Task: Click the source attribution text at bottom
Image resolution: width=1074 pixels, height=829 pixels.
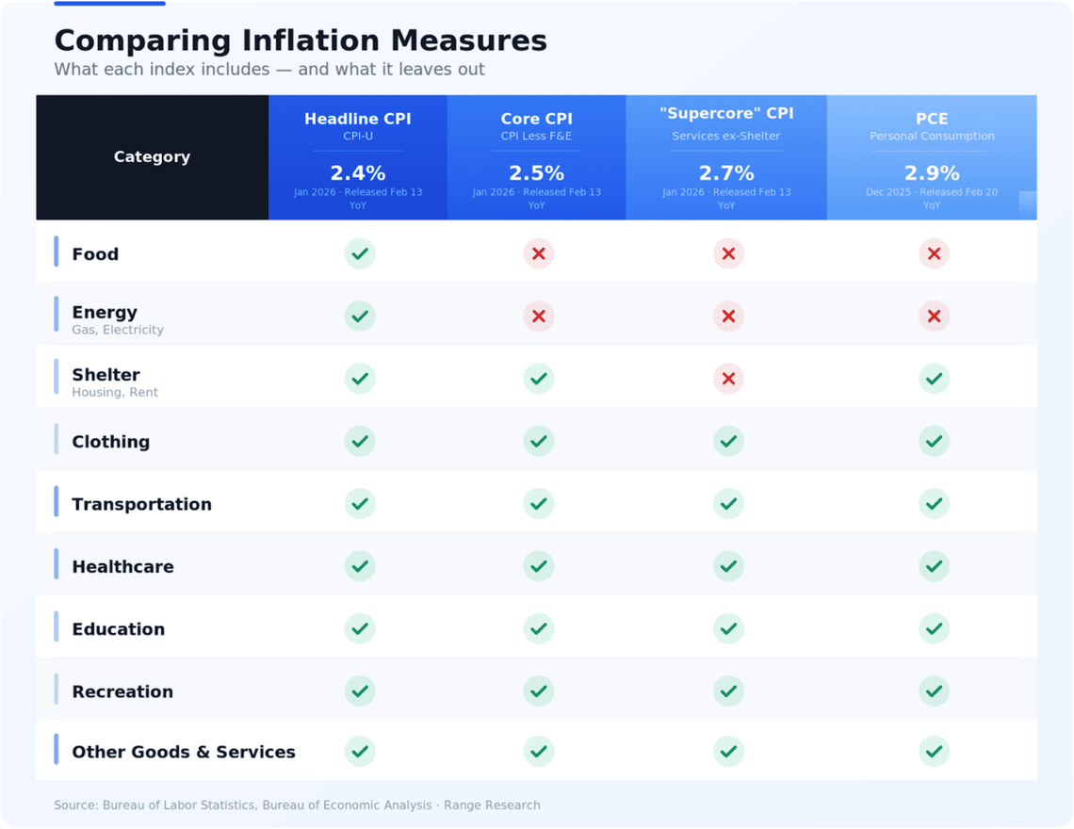Action: [x=297, y=805]
